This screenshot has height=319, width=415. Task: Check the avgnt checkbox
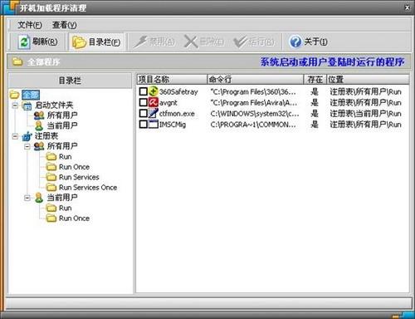[x=143, y=102]
